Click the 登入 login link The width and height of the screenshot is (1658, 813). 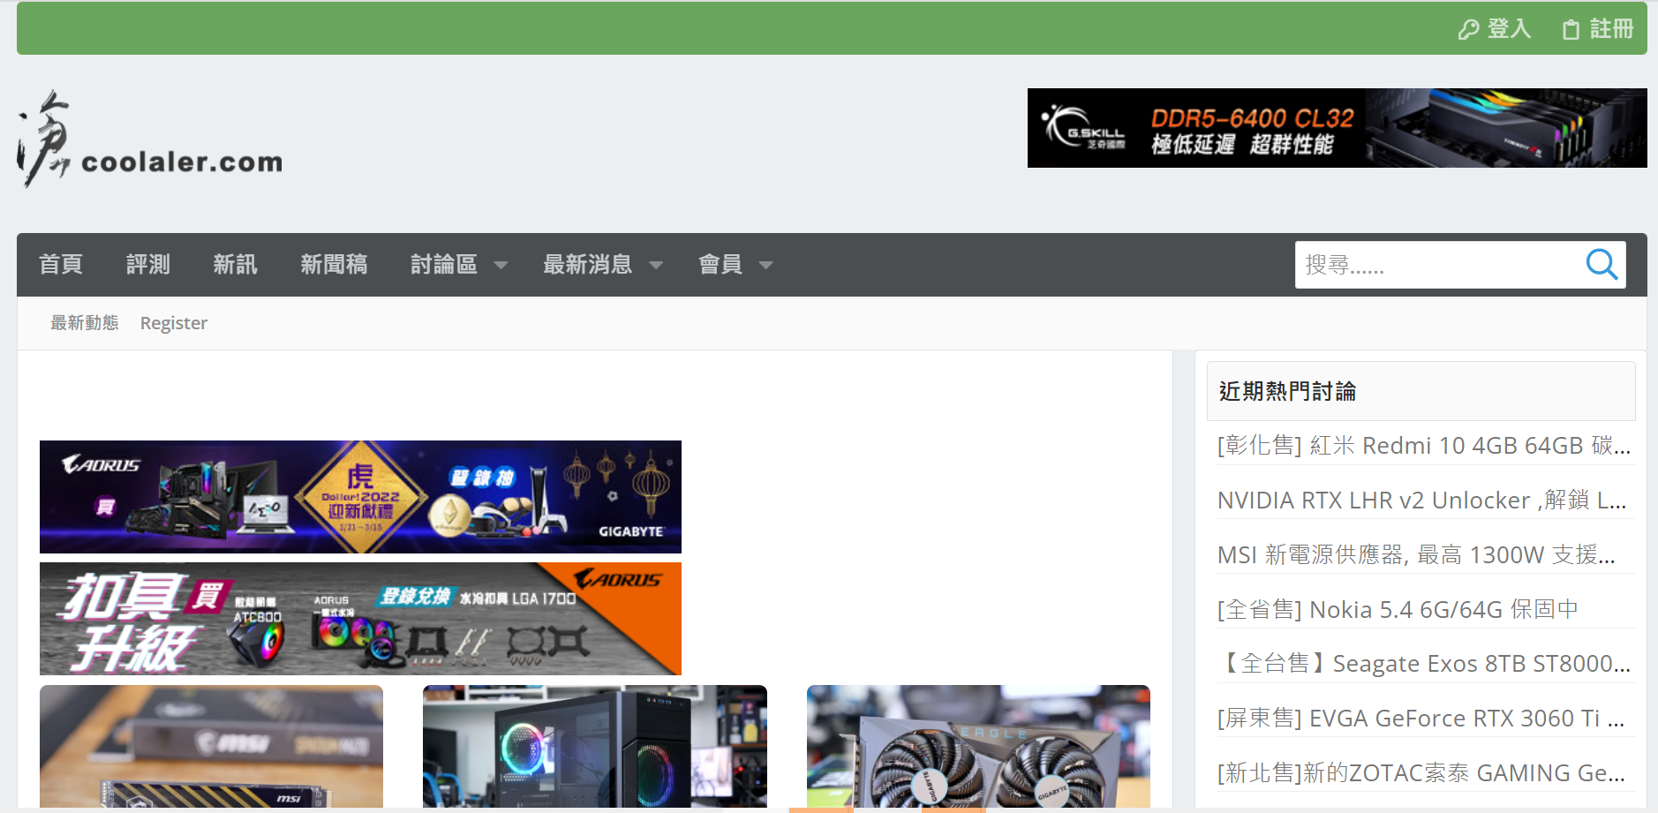coord(1495,29)
